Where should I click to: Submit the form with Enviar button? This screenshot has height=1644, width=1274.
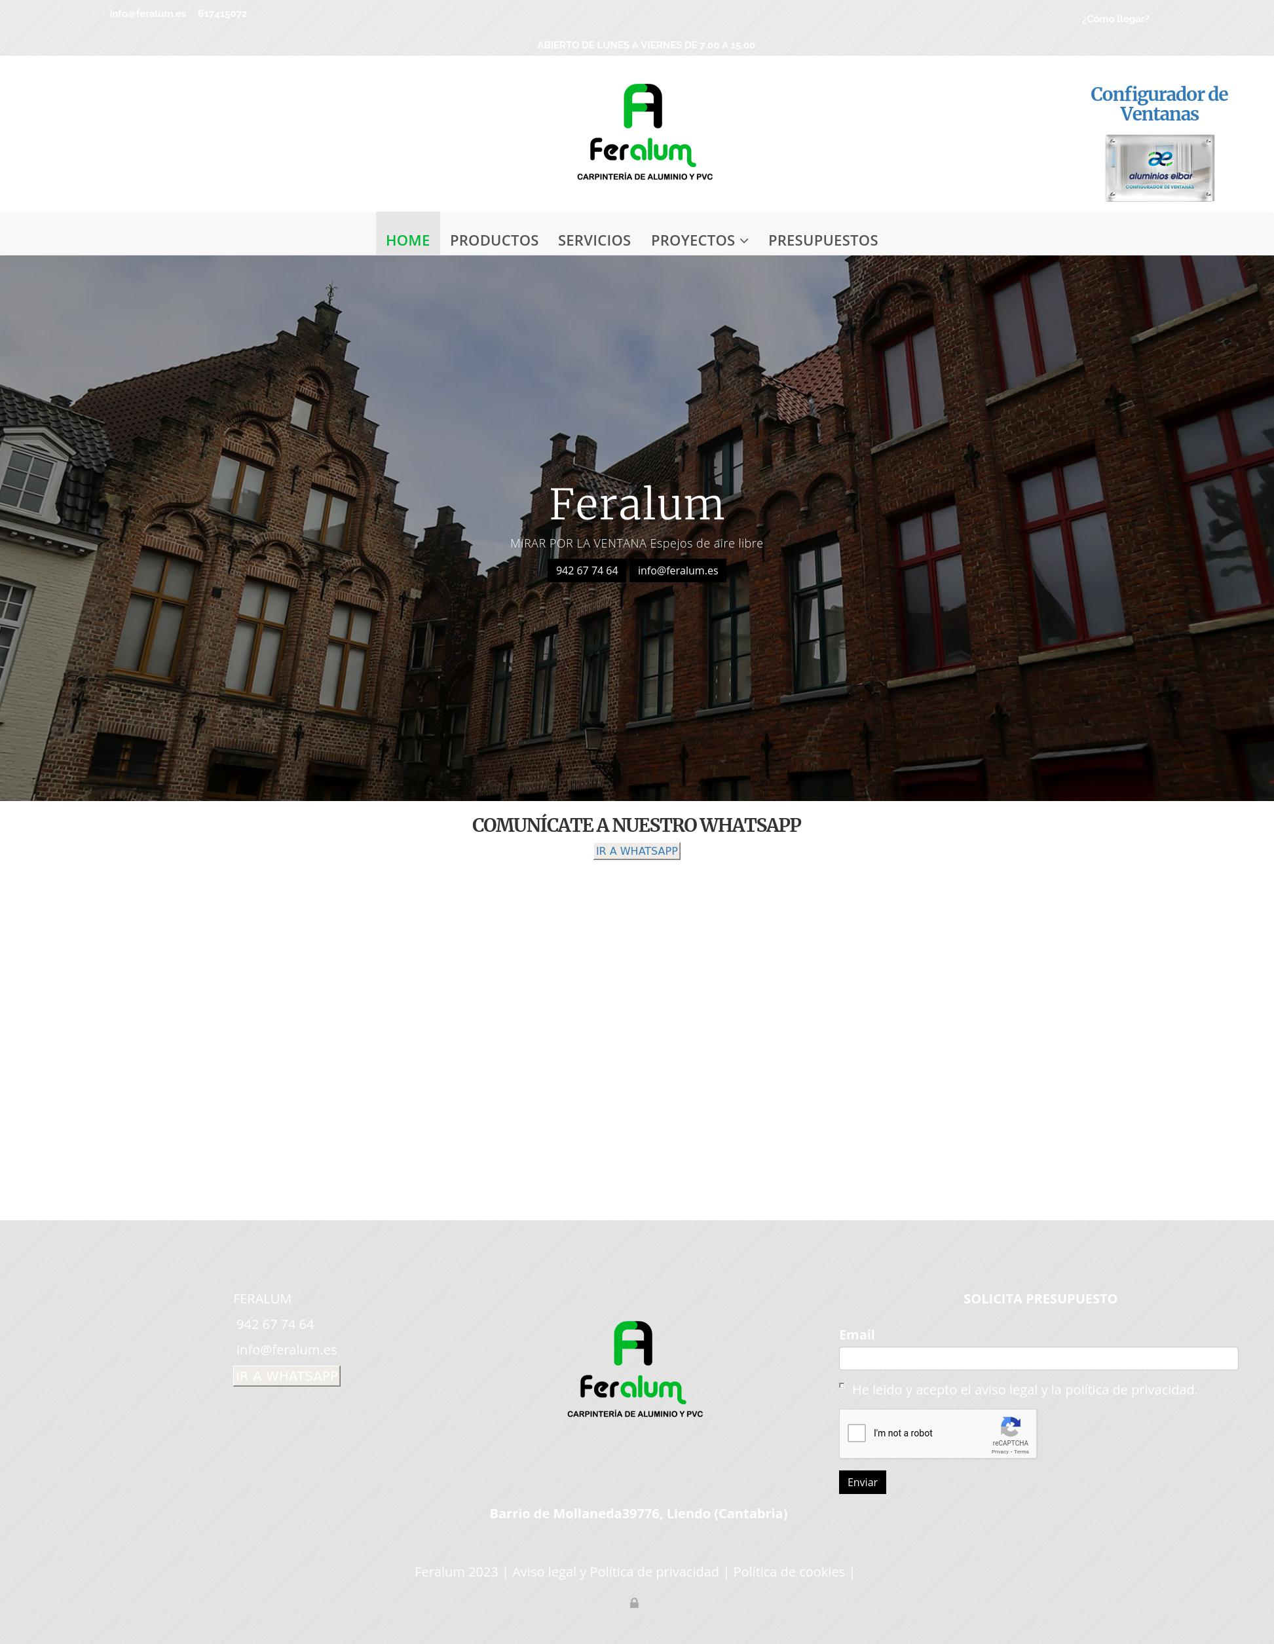(x=861, y=1482)
